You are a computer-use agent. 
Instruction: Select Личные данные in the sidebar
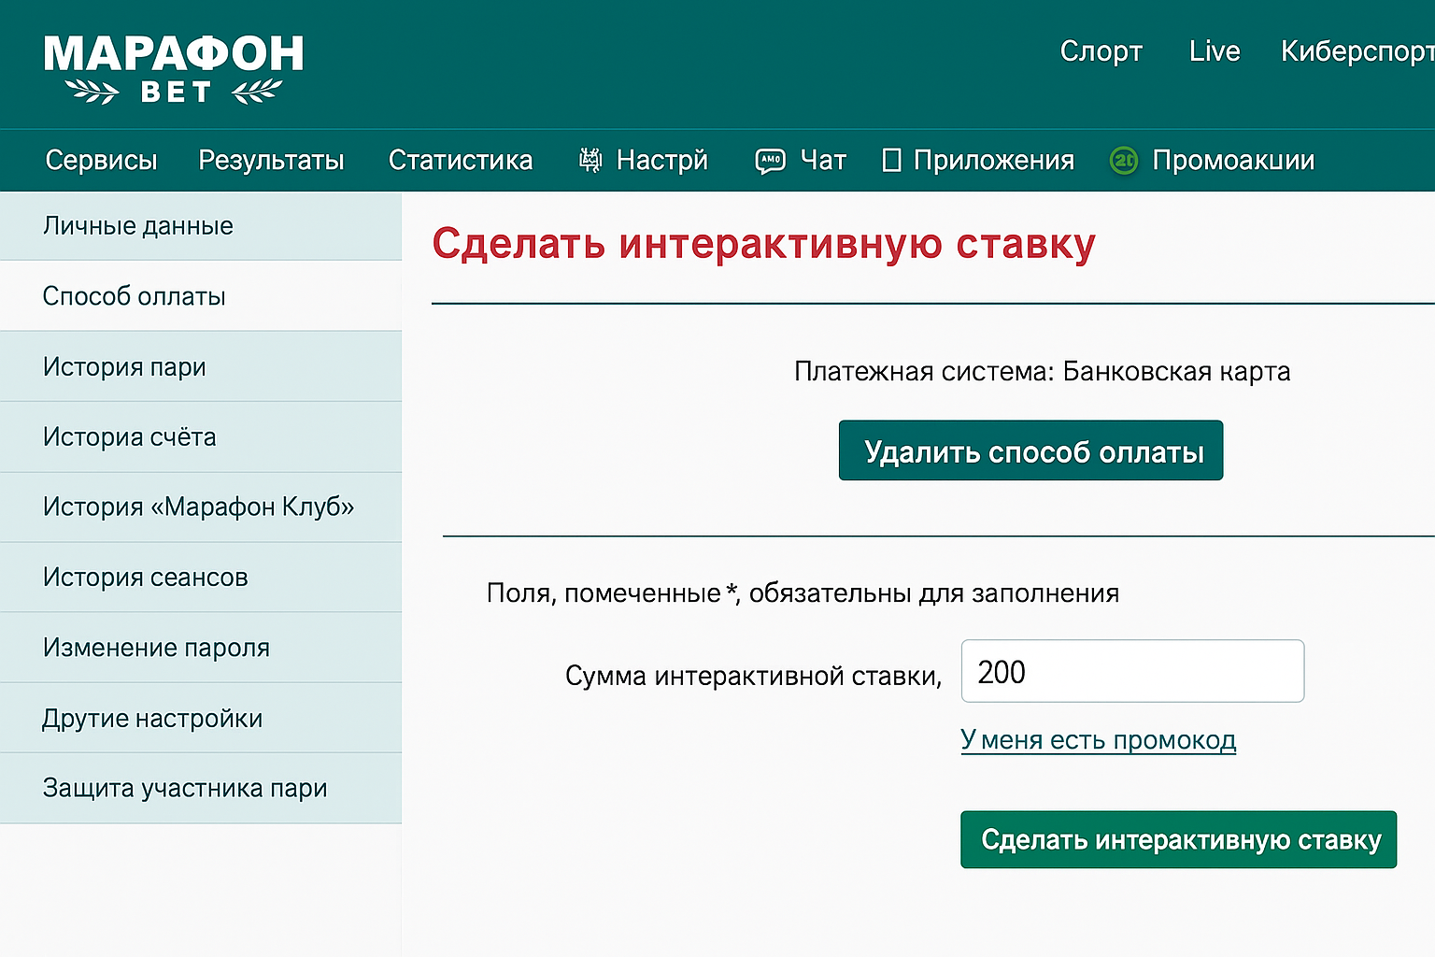[138, 226]
